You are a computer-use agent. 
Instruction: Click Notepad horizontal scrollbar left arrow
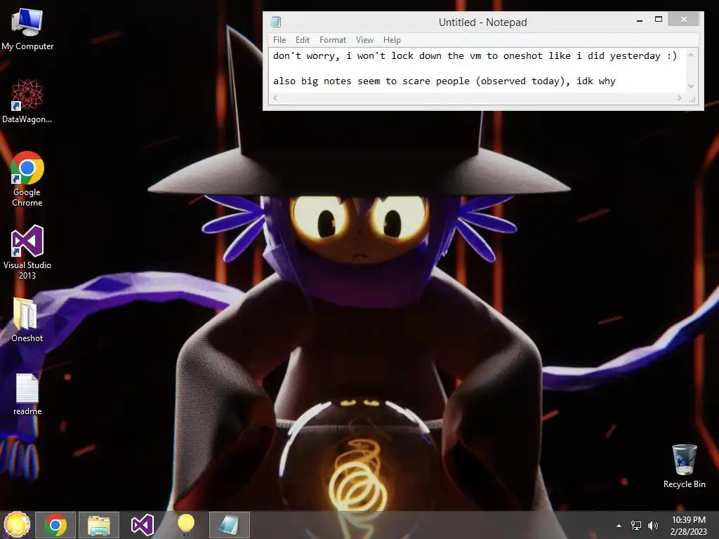point(275,98)
